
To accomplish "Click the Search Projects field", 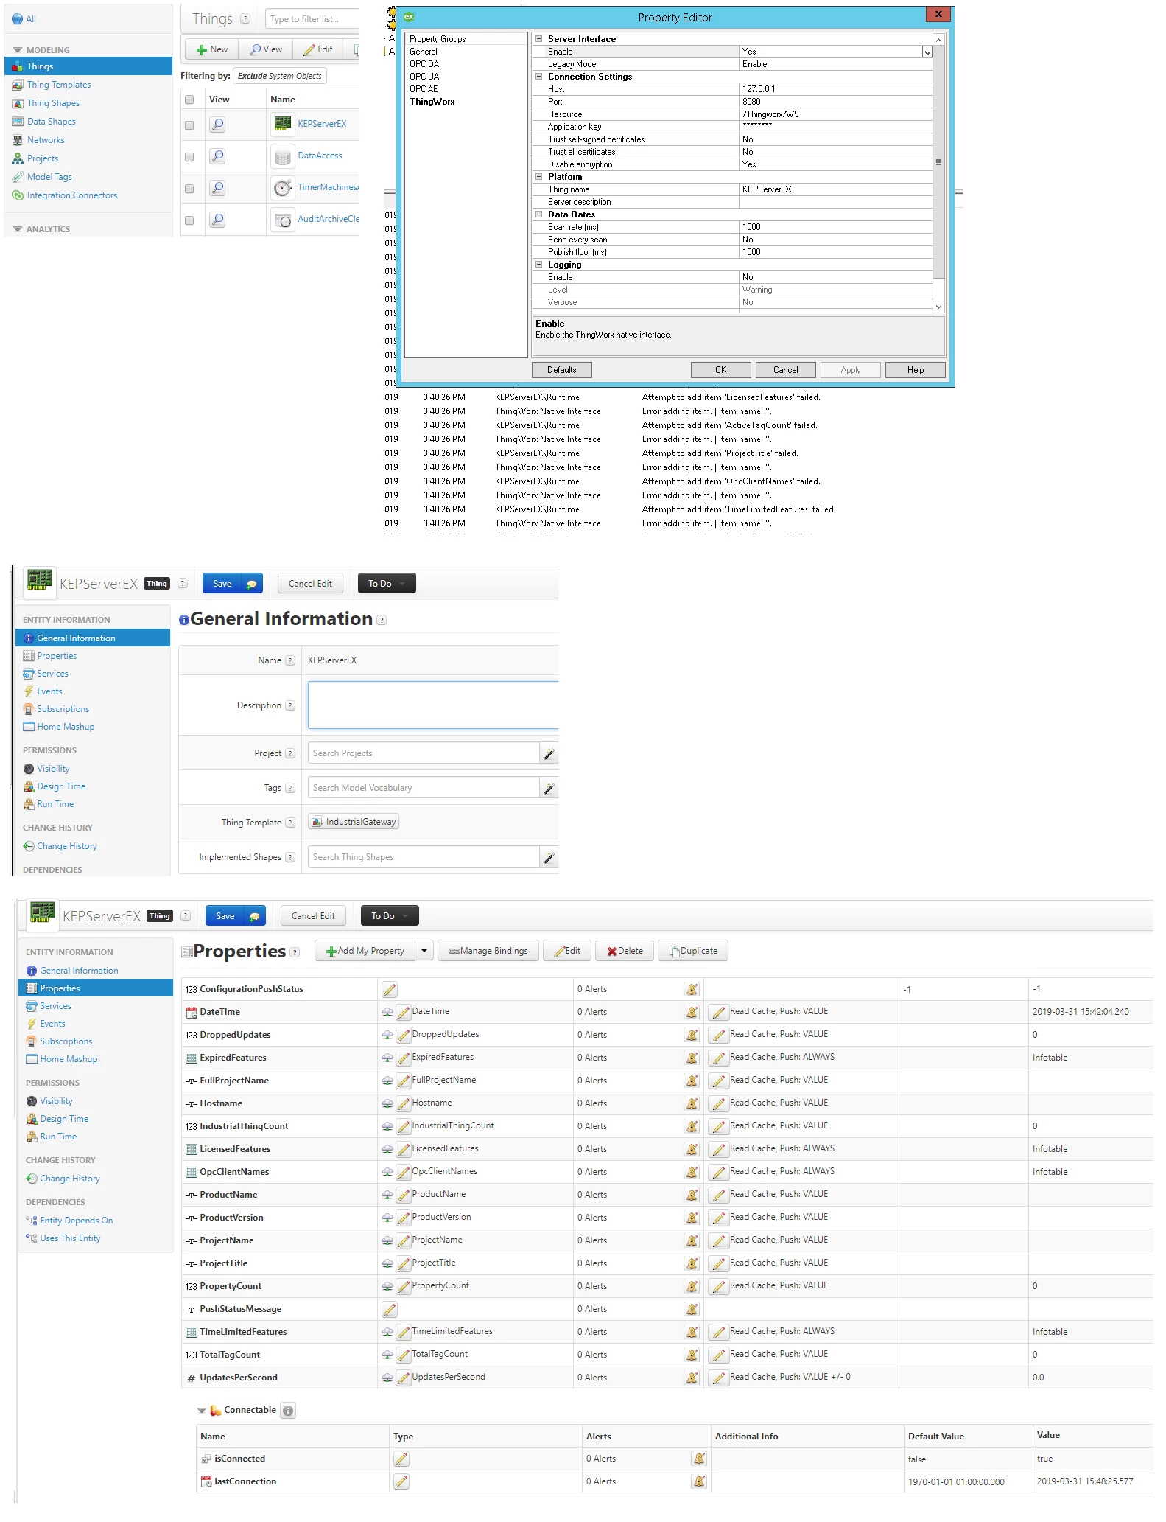I will tap(423, 753).
